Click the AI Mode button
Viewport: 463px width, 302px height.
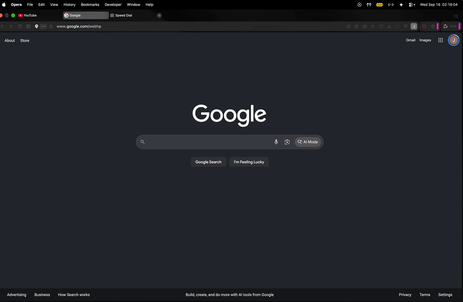[x=308, y=142]
